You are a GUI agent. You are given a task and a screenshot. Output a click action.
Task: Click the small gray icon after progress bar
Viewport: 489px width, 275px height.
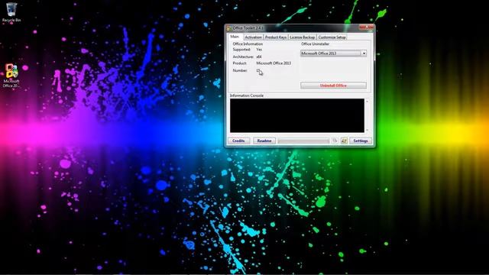coord(335,141)
